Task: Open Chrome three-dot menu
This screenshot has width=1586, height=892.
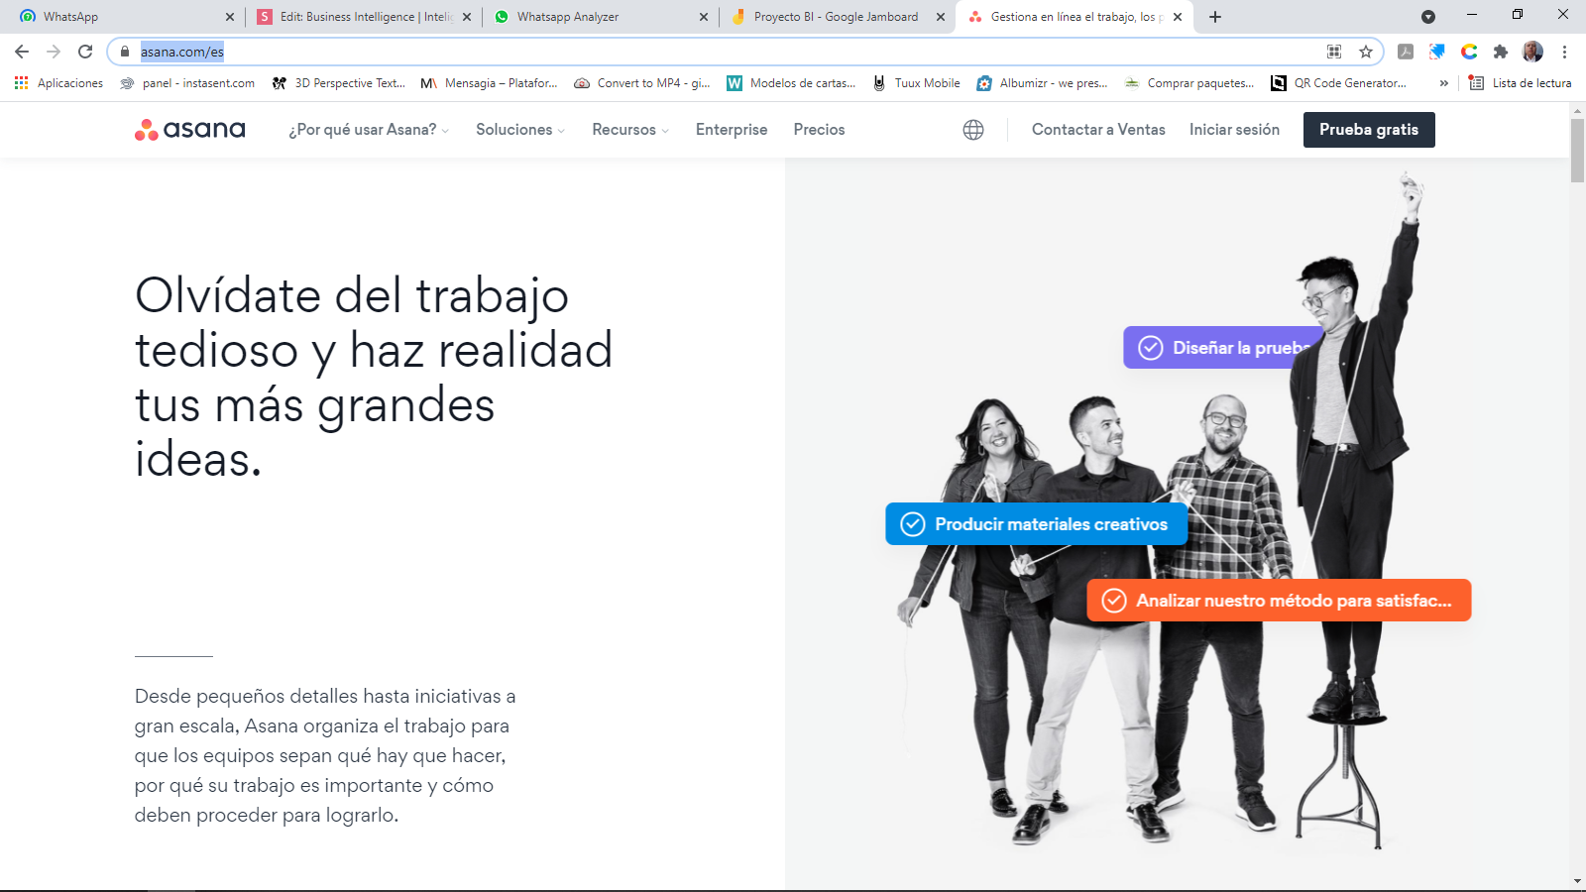Action: [x=1564, y=52]
